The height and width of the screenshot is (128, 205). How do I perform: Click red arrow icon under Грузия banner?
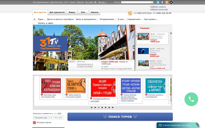tap(42, 94)
